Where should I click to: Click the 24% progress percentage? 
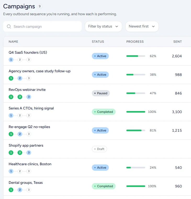click(153, 168)
